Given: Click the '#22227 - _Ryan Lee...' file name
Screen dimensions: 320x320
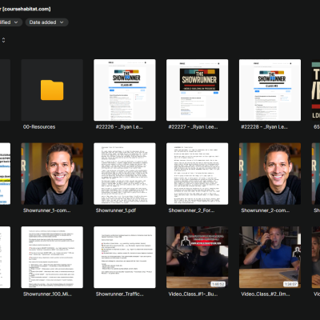Looking at the screenshot, I should click(x=193, y=127).
